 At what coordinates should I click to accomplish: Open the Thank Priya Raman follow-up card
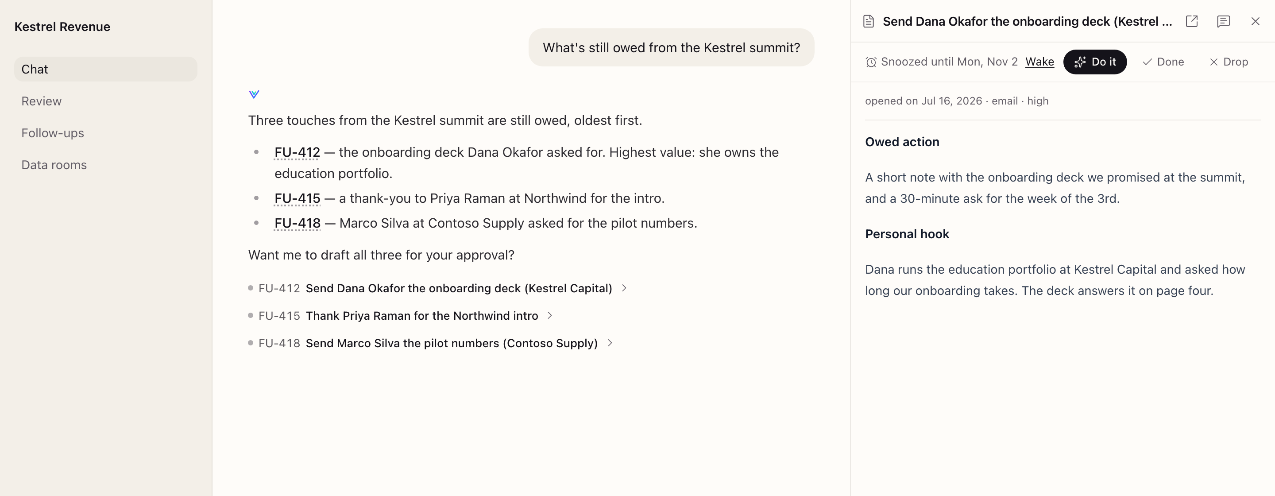400,316
